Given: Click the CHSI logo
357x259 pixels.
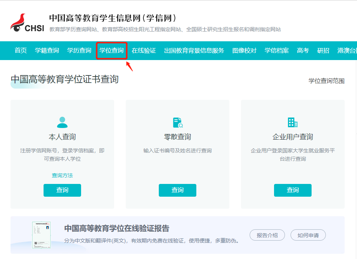Looking at the screenshot, I should [27, 23].
